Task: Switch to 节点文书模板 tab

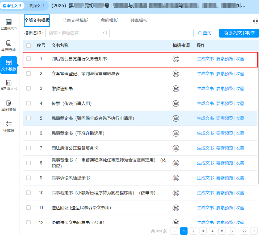Action: coord(75,21)
